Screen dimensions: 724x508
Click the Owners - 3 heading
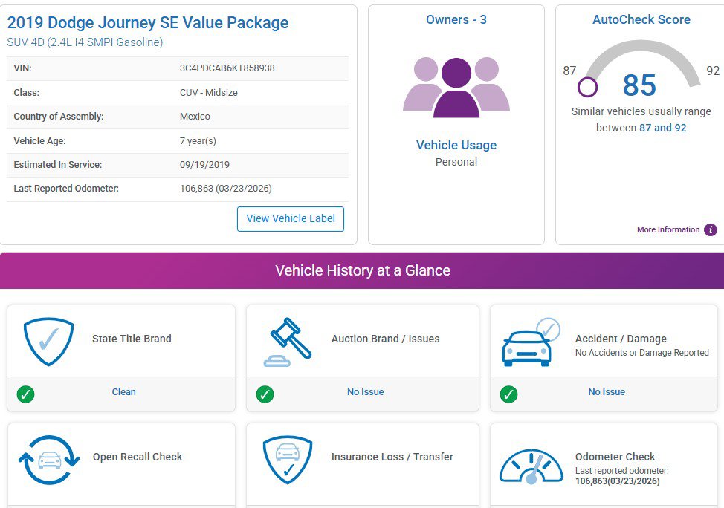click(x=456, y=19)
